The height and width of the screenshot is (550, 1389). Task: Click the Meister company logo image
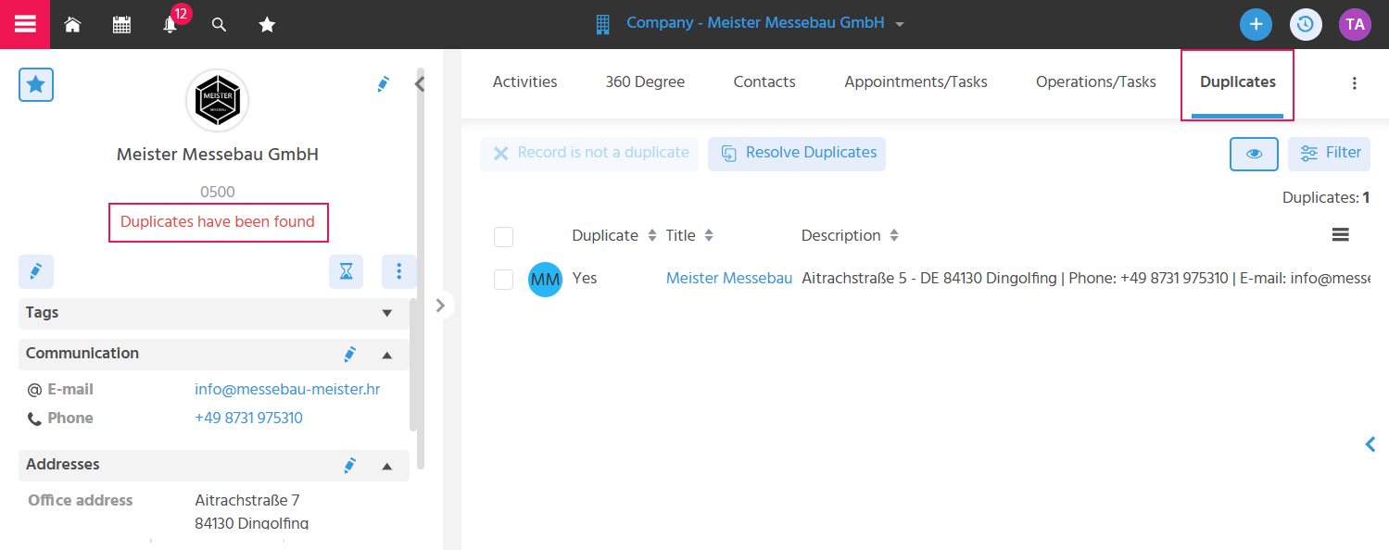click(217, 100)
